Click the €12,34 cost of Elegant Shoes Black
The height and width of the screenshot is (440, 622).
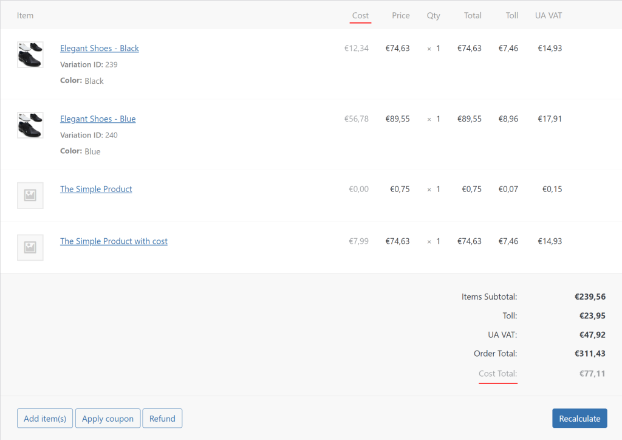tap(356, 49)
